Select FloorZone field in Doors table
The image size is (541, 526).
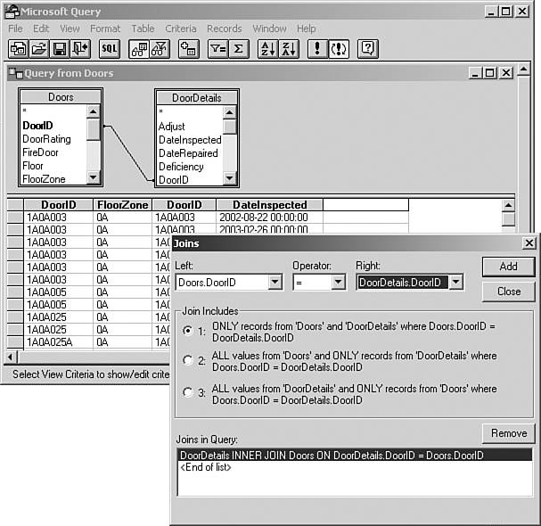click(44, 179)
